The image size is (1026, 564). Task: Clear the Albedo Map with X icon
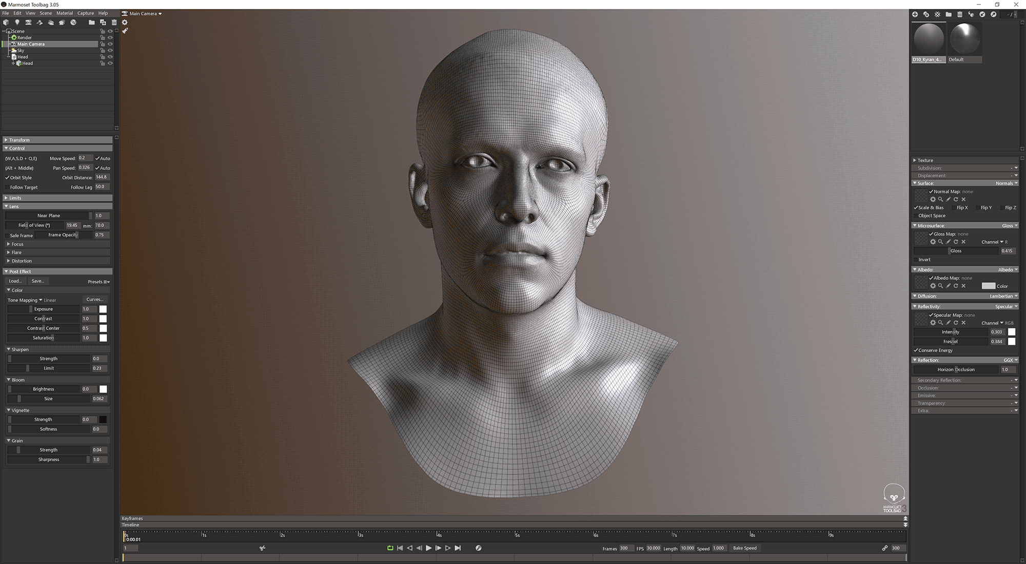coord(963,286)
